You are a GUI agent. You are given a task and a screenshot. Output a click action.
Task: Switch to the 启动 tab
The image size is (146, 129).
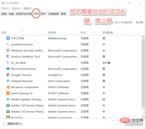pos(36,14)
